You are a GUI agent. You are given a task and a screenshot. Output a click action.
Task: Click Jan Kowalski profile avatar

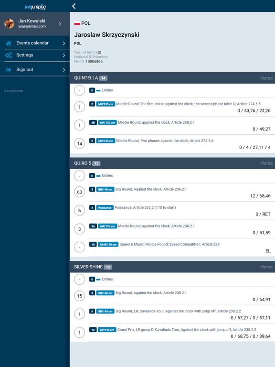click(9, 23)
